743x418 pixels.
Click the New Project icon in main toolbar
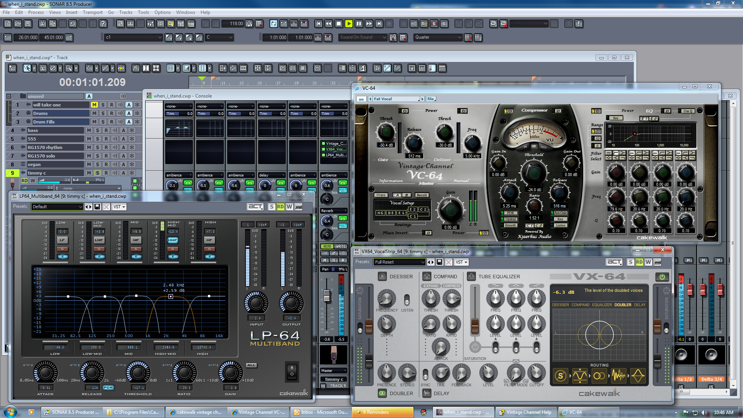(x=8, y=24)
